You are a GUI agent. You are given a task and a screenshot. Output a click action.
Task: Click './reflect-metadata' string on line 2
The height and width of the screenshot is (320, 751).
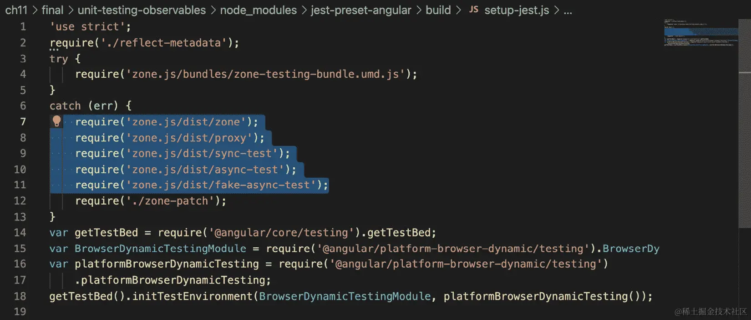pos(163,43)
